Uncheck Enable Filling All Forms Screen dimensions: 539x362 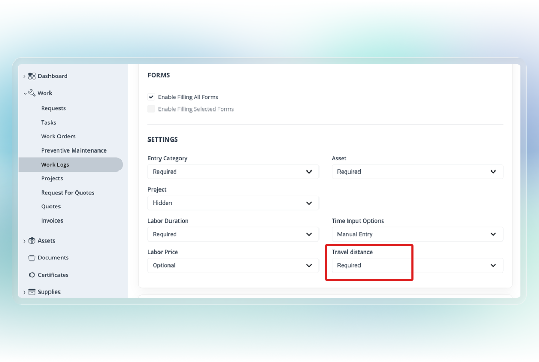click(152, 97)
